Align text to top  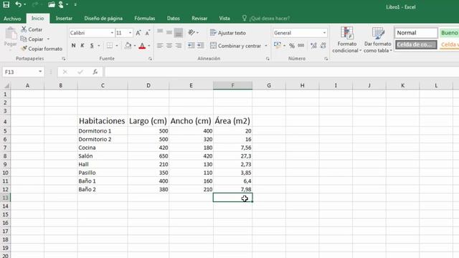pos(160,32)
